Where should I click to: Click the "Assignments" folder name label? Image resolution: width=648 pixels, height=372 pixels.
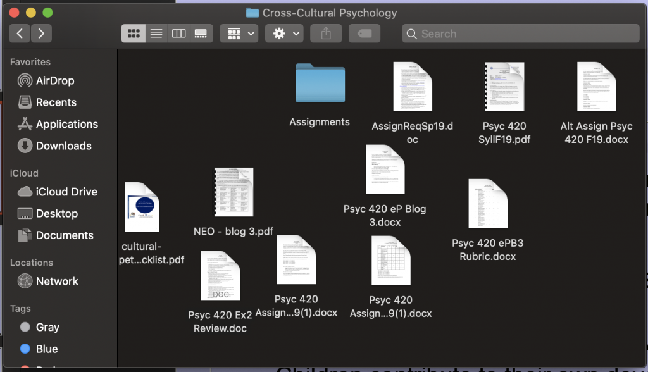coord(320,122)
